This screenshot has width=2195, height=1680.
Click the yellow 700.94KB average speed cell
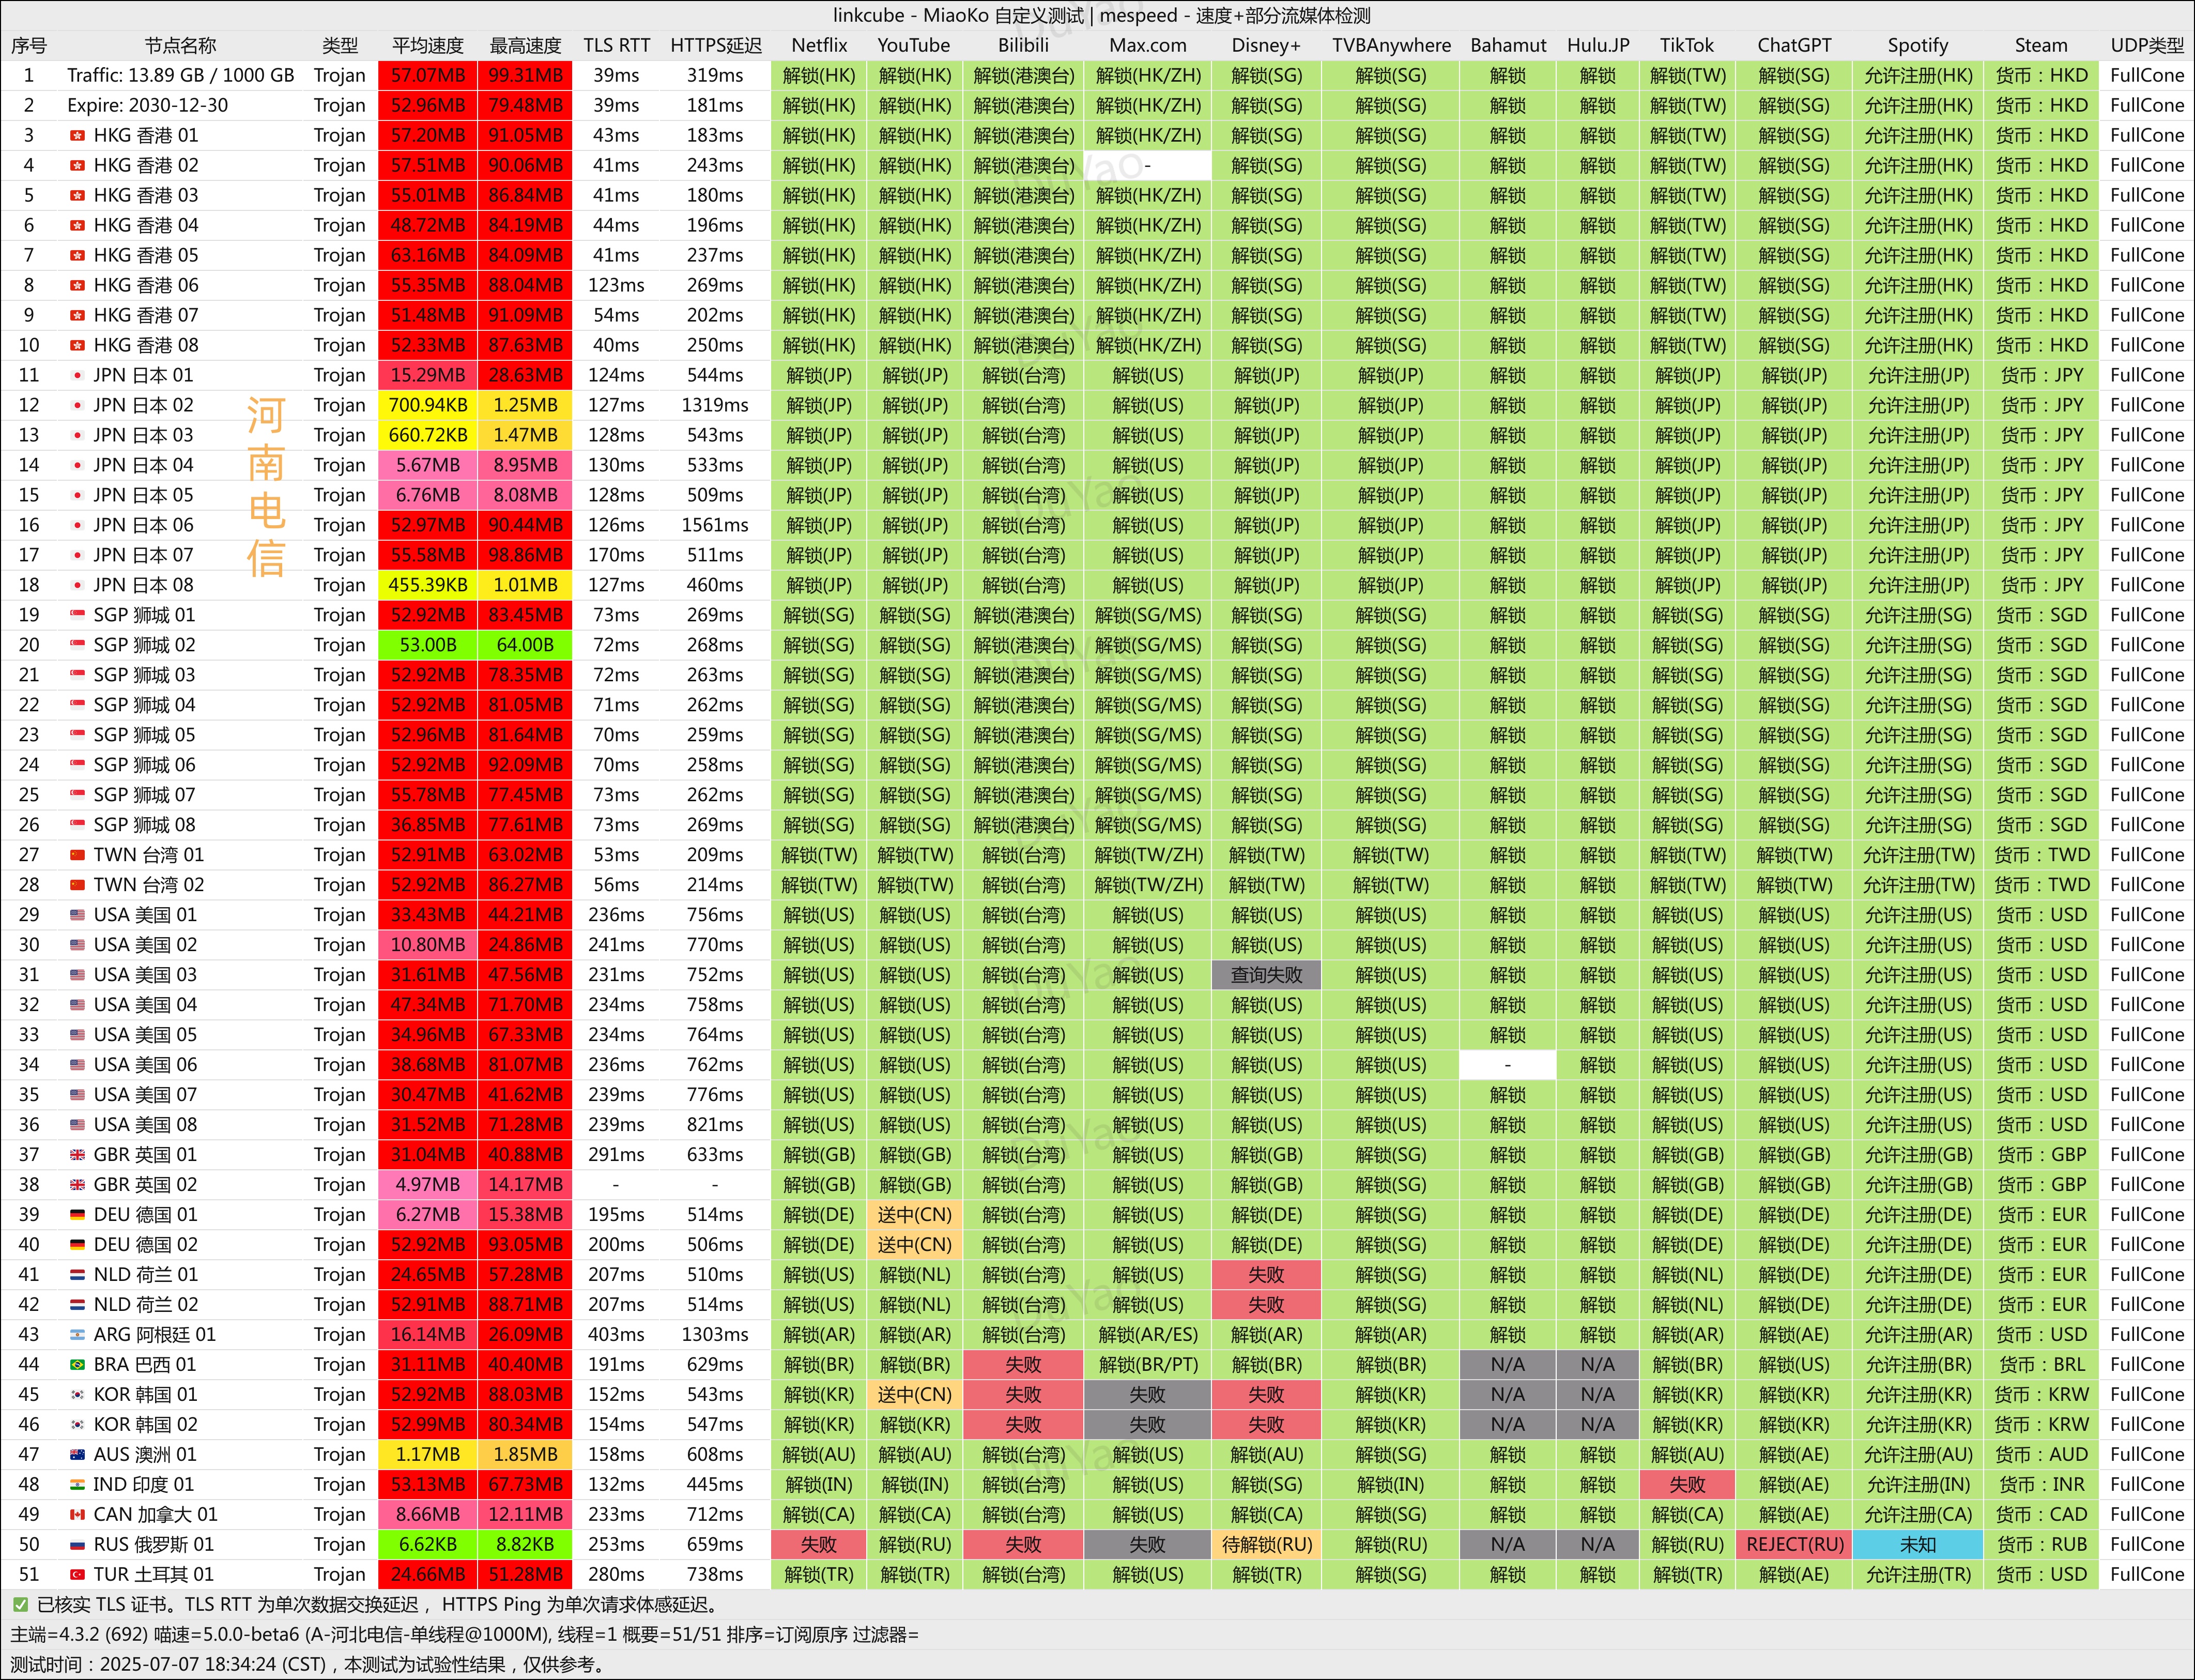(x=428, y=405)
